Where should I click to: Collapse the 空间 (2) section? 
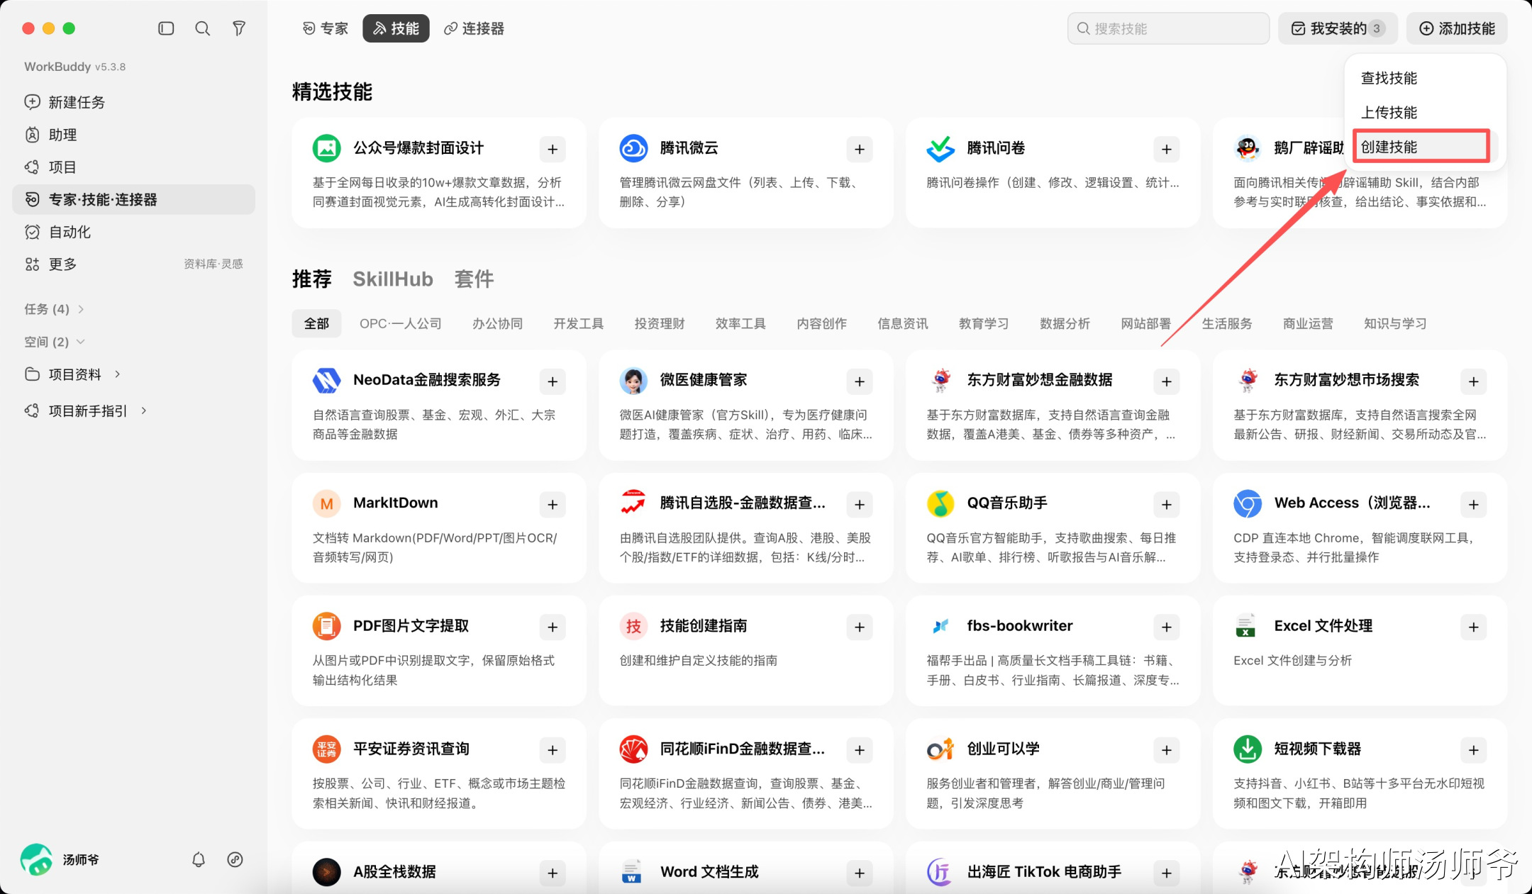(55, 342)
